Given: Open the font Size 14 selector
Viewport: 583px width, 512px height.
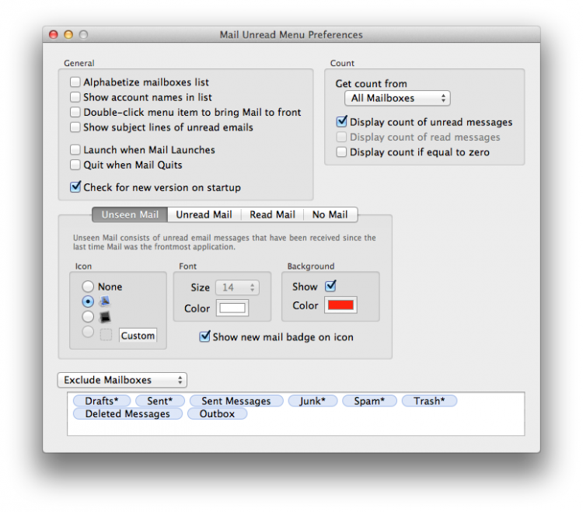Looking at the screenshot, I should pyautogui.click(x=238, y=287).
